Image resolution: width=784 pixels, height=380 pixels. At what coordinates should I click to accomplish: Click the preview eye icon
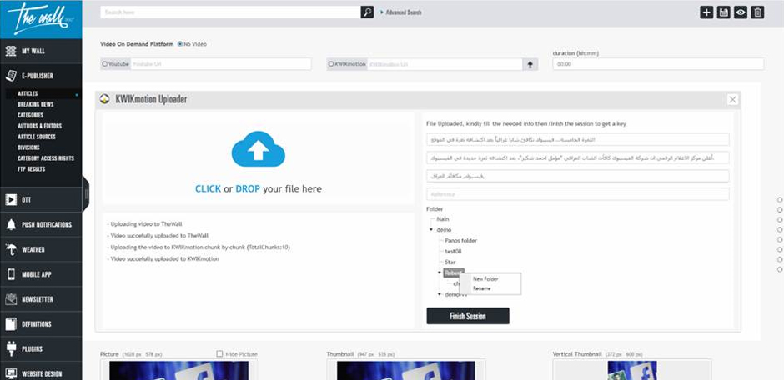tap(741, 12)
